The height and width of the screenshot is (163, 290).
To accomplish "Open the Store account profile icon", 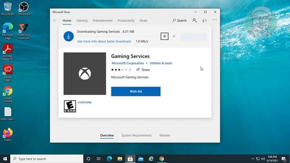I will coord(194,20).
